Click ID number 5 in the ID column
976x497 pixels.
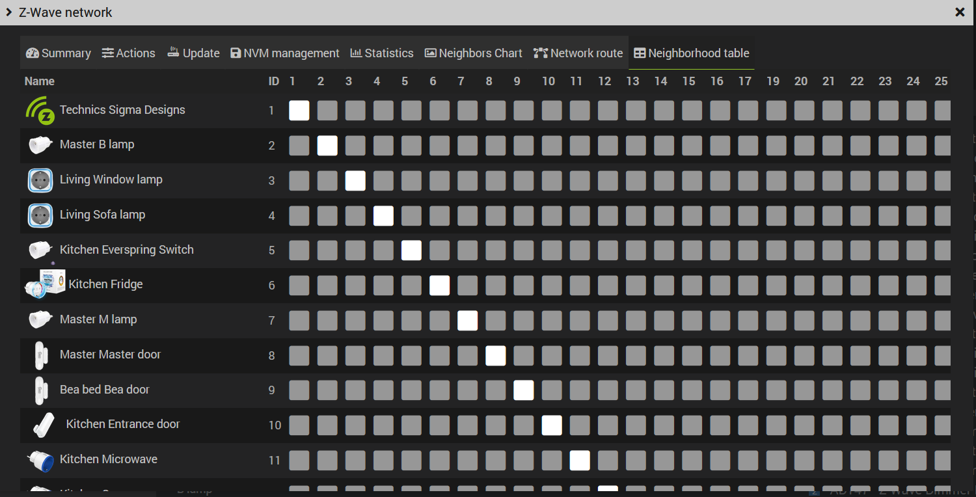point(272,250)
